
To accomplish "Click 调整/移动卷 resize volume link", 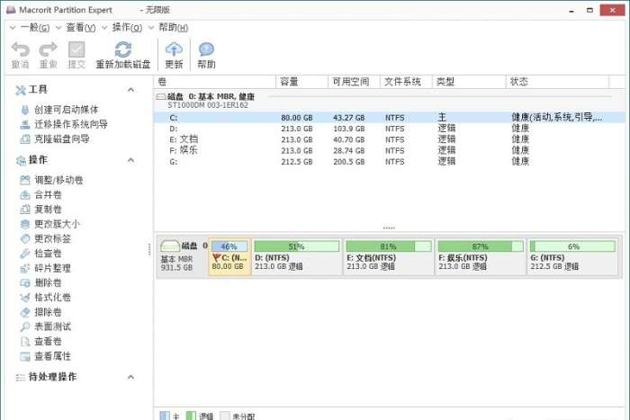I will 58,180.
